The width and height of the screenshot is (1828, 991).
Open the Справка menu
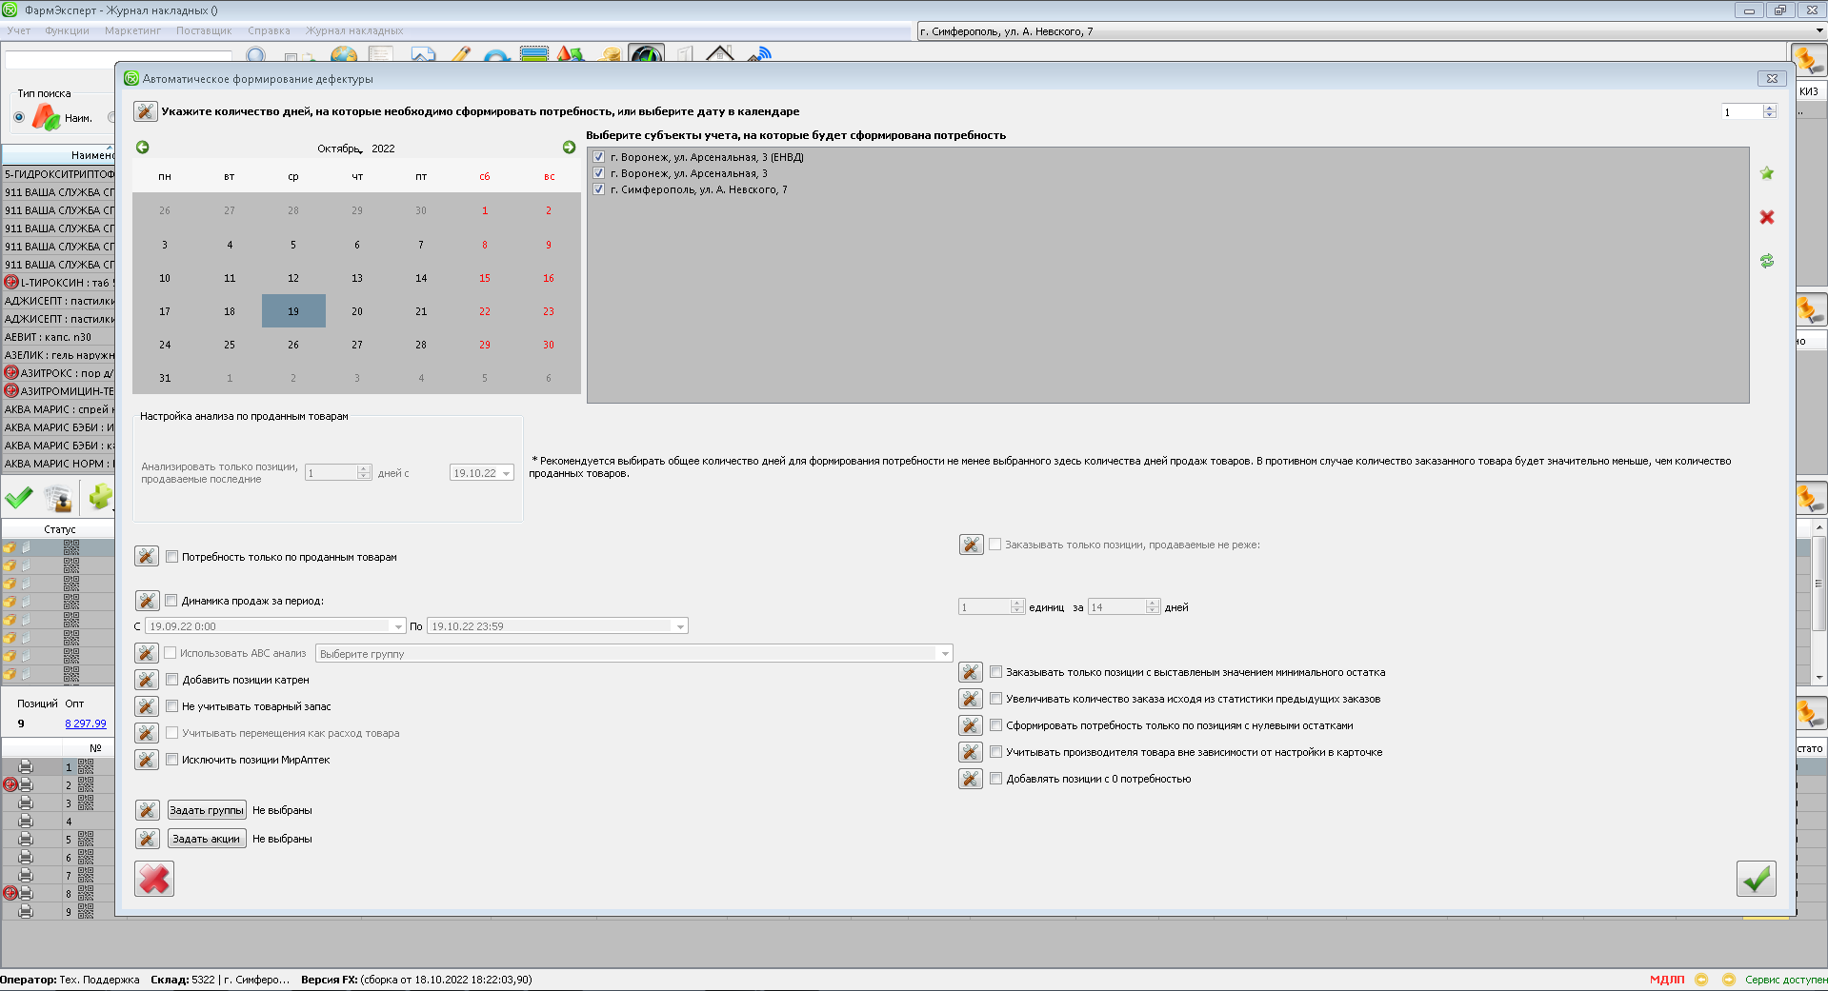(x=269, y=30)
